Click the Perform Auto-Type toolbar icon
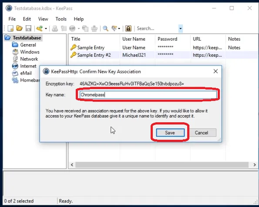259x207 pixels. tap(94, 28)
